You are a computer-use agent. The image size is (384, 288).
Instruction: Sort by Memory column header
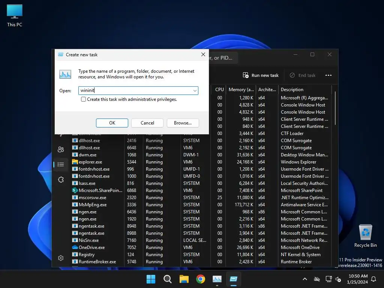click(241, 90)
